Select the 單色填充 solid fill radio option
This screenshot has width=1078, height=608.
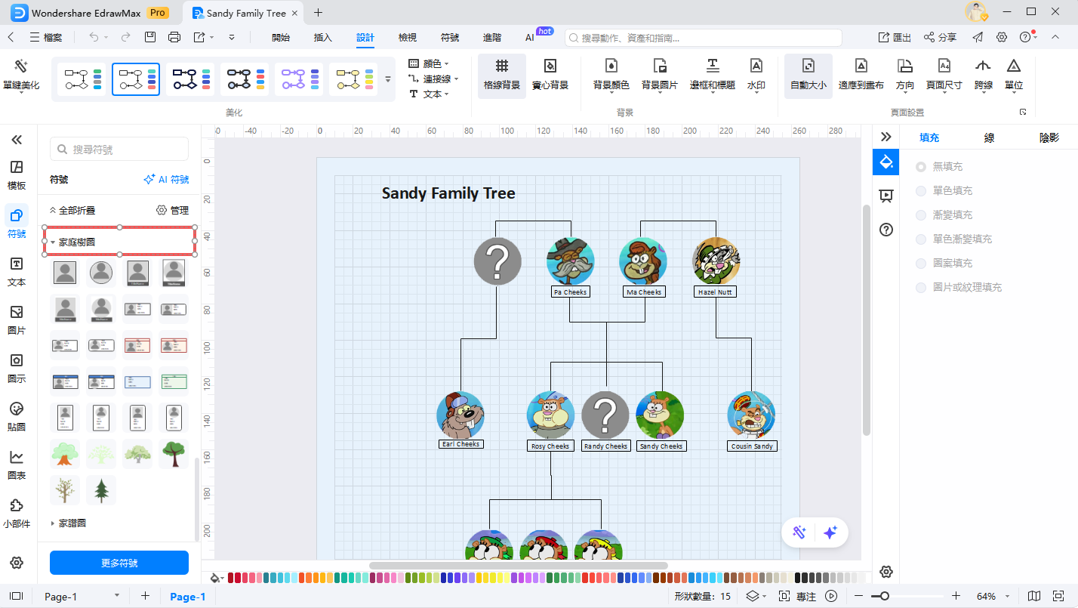click(x=921, y=191)
